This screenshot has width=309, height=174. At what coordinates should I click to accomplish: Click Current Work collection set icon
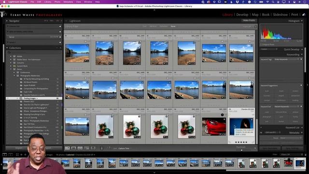point(14,66)
